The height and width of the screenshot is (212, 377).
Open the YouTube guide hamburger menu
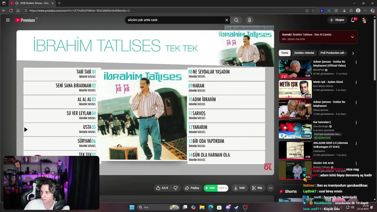8,20
